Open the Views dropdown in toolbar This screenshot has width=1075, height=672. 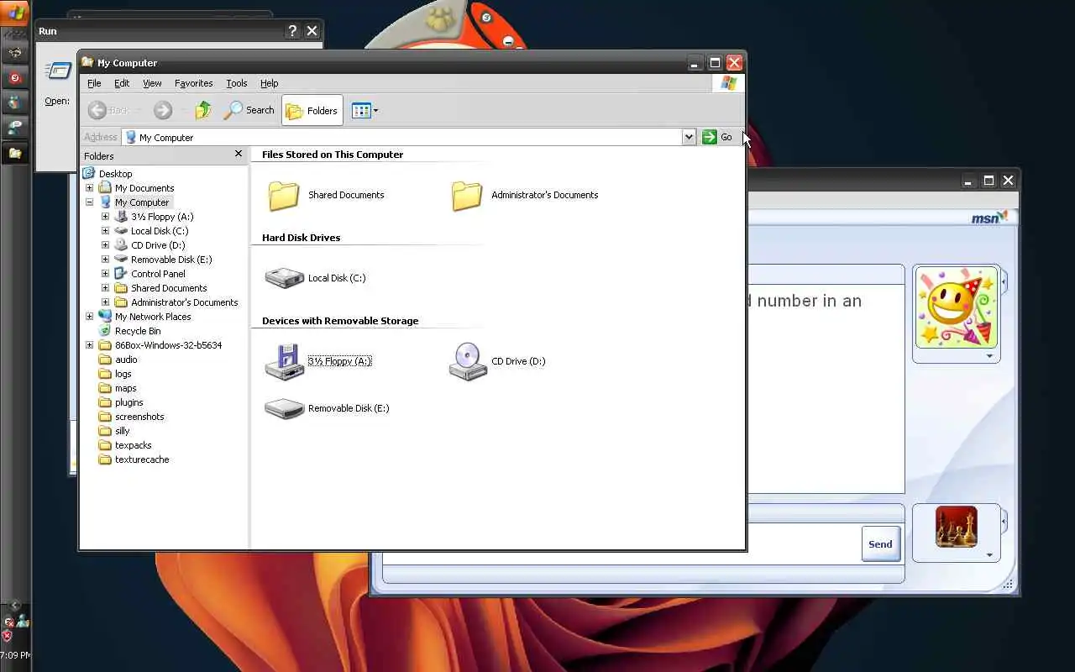[x=364, y=110]
